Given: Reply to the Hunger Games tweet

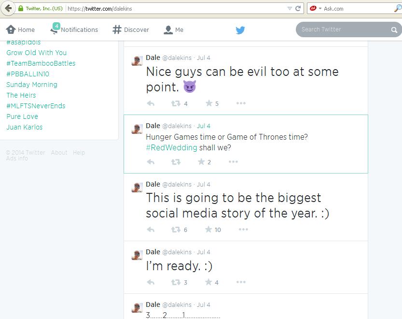Looking at the screenshot, I should 151,162.
